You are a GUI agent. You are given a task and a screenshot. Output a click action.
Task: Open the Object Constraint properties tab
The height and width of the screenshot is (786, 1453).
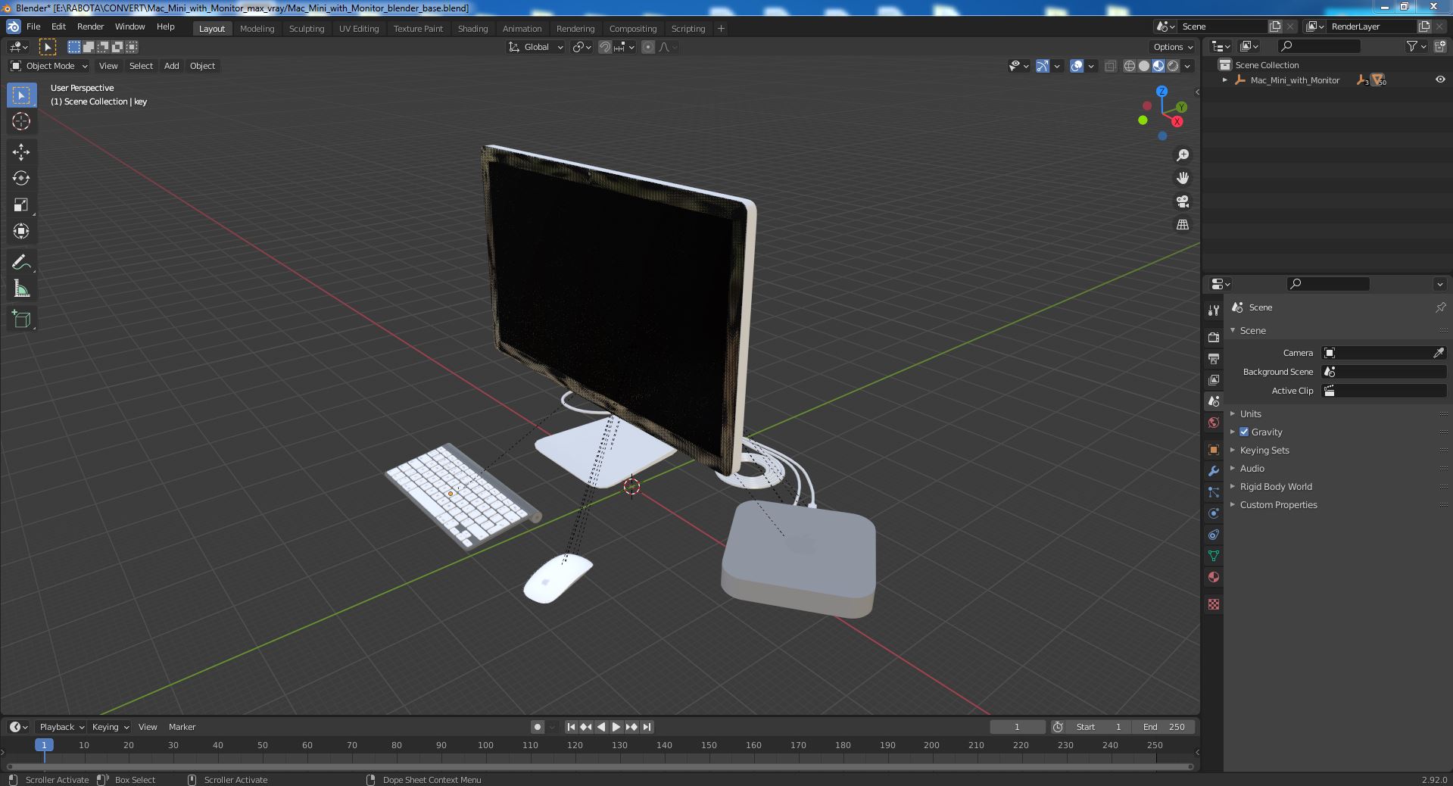point(1214,535)
